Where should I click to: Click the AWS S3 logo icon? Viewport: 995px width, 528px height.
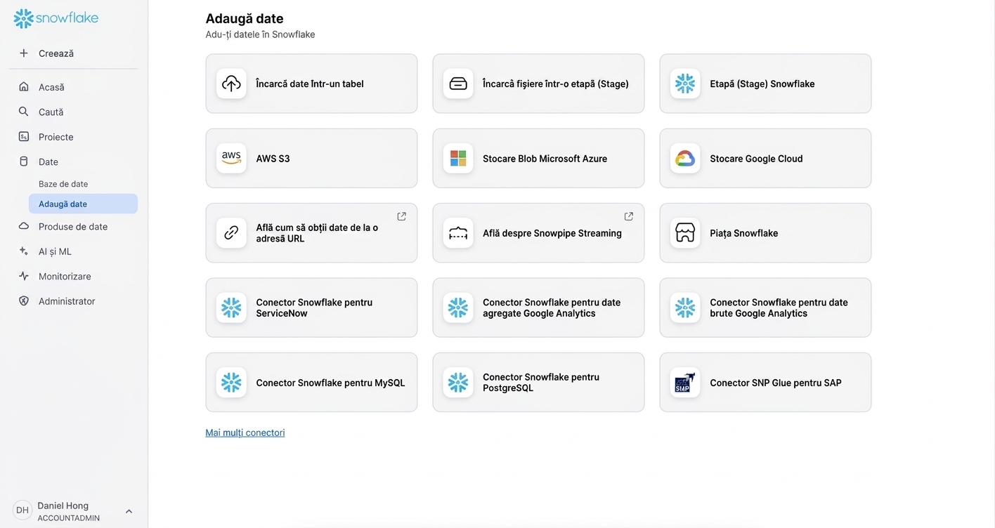click(x=231, y=158)
